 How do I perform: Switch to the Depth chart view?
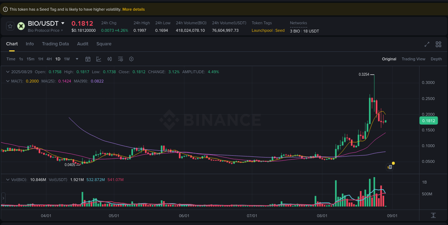click(436, 59)
